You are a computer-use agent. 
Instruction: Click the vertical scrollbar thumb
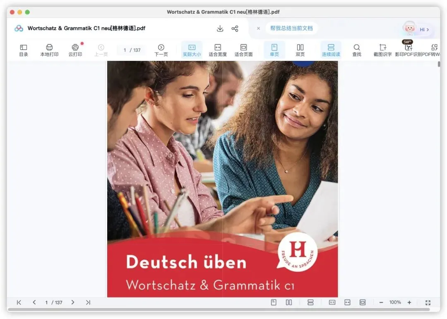(439, 64)
